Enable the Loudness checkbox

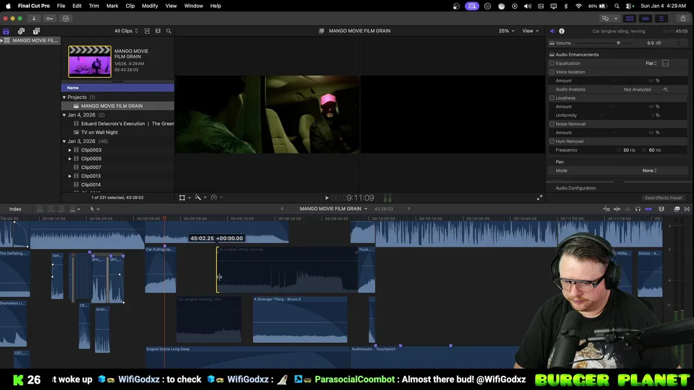pos(552,98)
